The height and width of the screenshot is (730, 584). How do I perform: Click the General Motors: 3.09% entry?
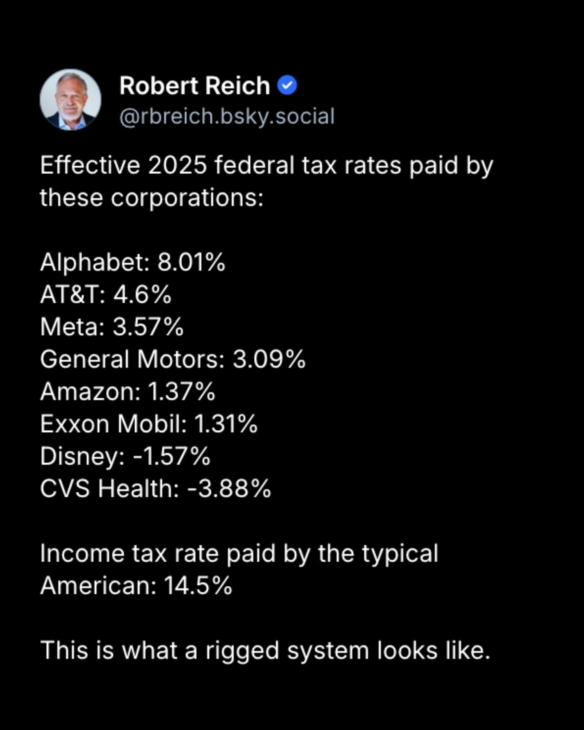point(173,359)
